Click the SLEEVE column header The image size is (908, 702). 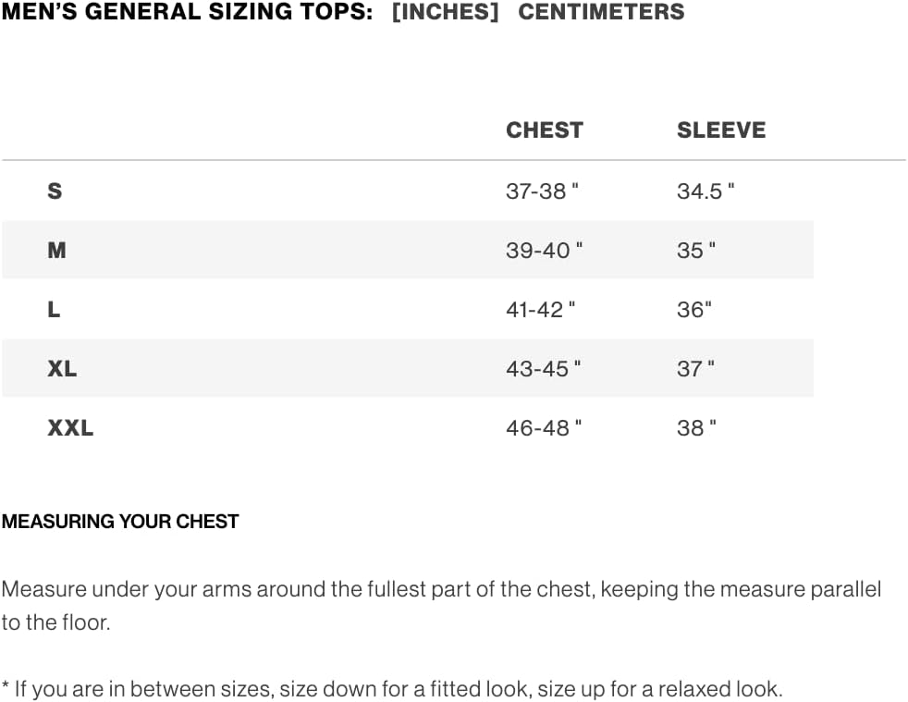pos(720,130)
